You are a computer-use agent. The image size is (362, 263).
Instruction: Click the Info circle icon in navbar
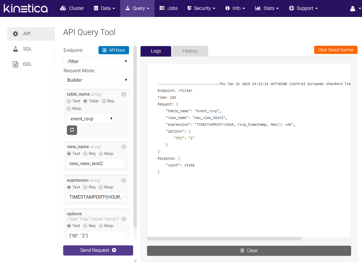(x=228, y=8)
